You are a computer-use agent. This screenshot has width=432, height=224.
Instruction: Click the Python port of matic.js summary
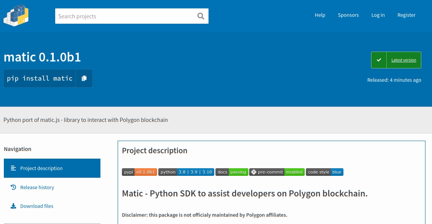(x=86, y=120)
